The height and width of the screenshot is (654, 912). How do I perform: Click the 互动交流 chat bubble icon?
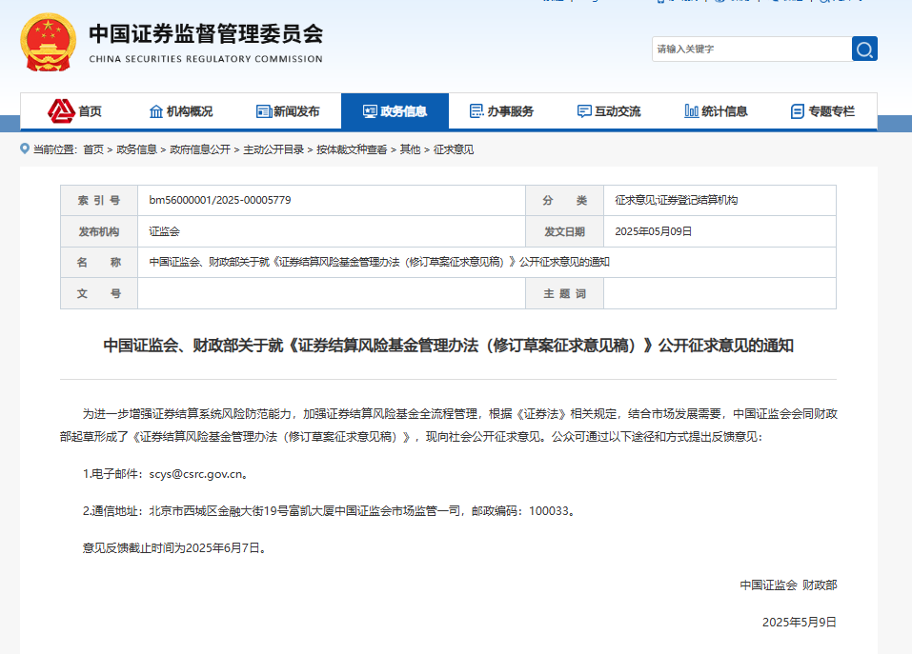(x=584, y=111)
